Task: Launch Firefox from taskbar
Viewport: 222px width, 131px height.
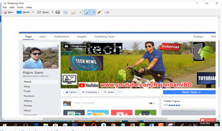Action: point(132,125)
